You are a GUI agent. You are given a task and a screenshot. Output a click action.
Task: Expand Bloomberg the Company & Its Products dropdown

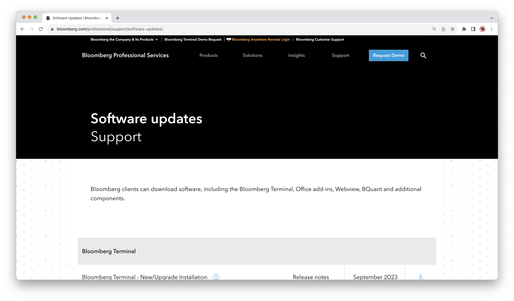[124, 39]
